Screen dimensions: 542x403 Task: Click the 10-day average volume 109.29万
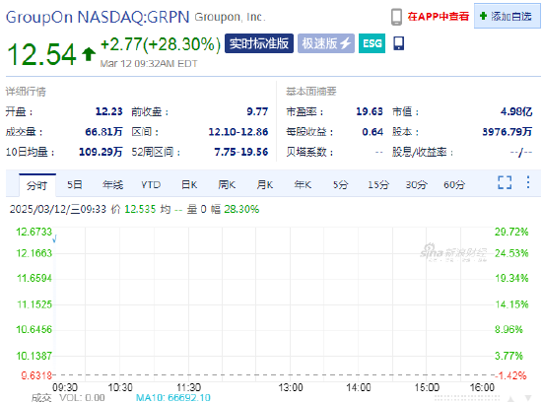(x=101, y=152)
